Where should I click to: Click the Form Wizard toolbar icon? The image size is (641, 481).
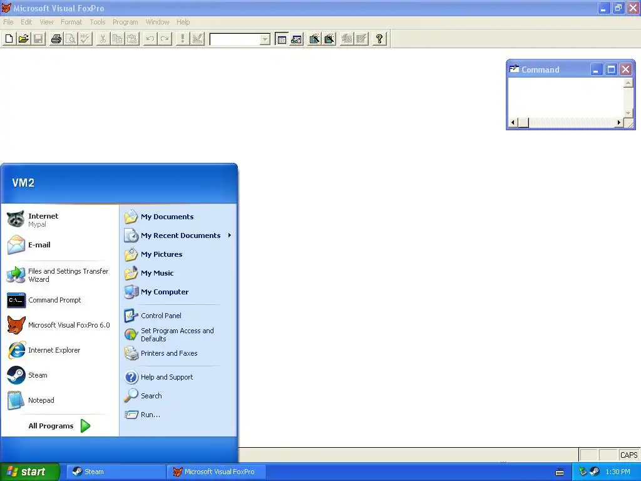(x=314, y=39)
